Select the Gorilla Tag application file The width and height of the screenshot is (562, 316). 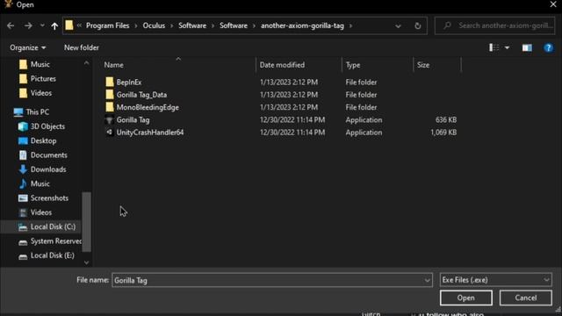(x=133, y=119)
